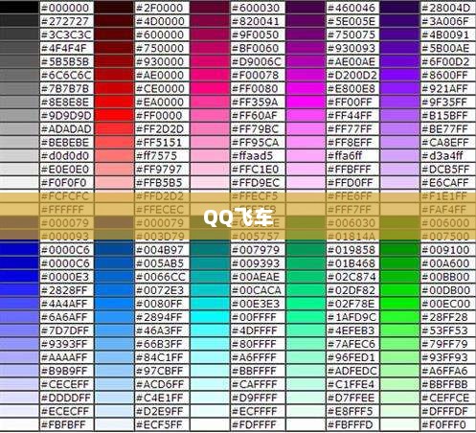Click the hex code #F0F0F0
This screenshot has width=476, height=433.
pos(64,183)
